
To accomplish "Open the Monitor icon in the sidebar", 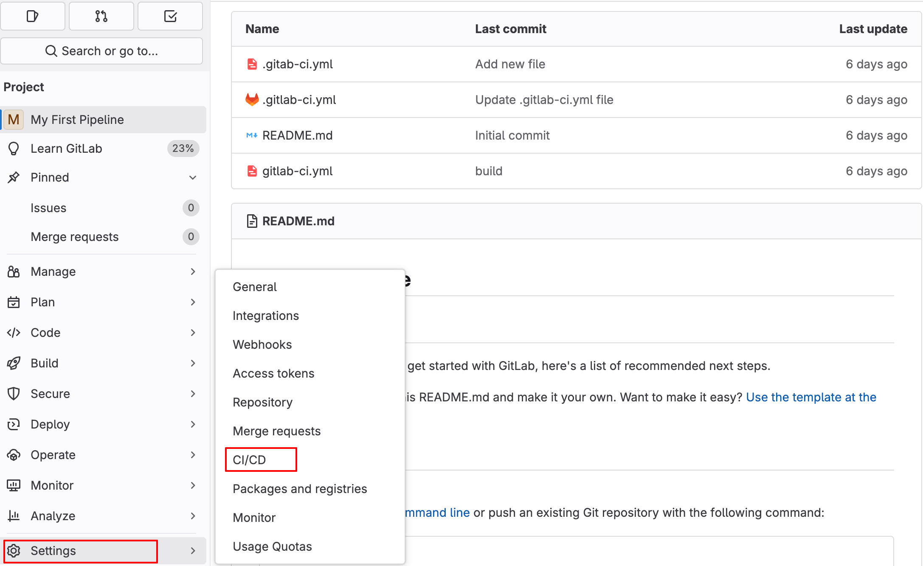I will (14, 485).
